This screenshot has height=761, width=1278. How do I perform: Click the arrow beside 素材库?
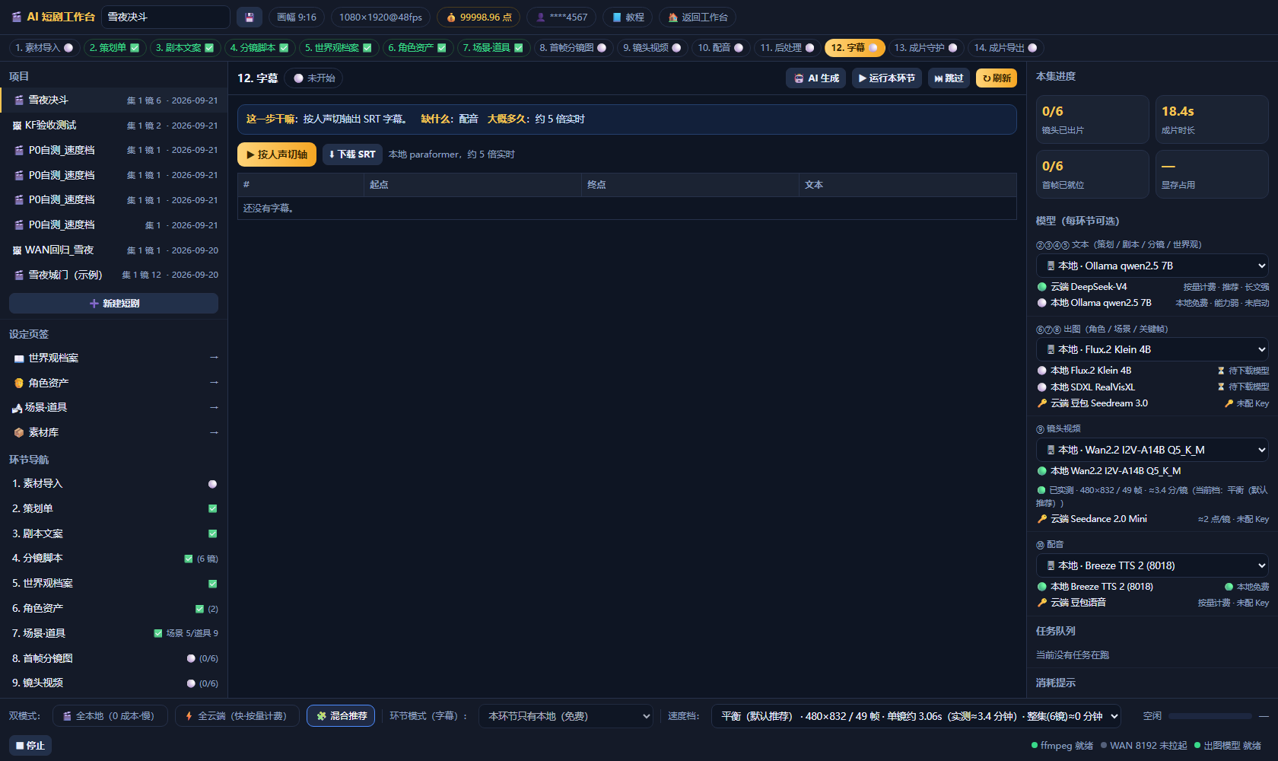coord(214,432)
